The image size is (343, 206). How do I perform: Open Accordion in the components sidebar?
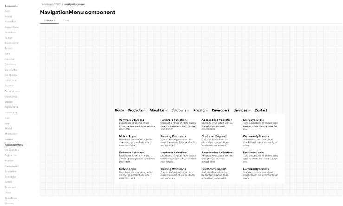coord(10,21)
